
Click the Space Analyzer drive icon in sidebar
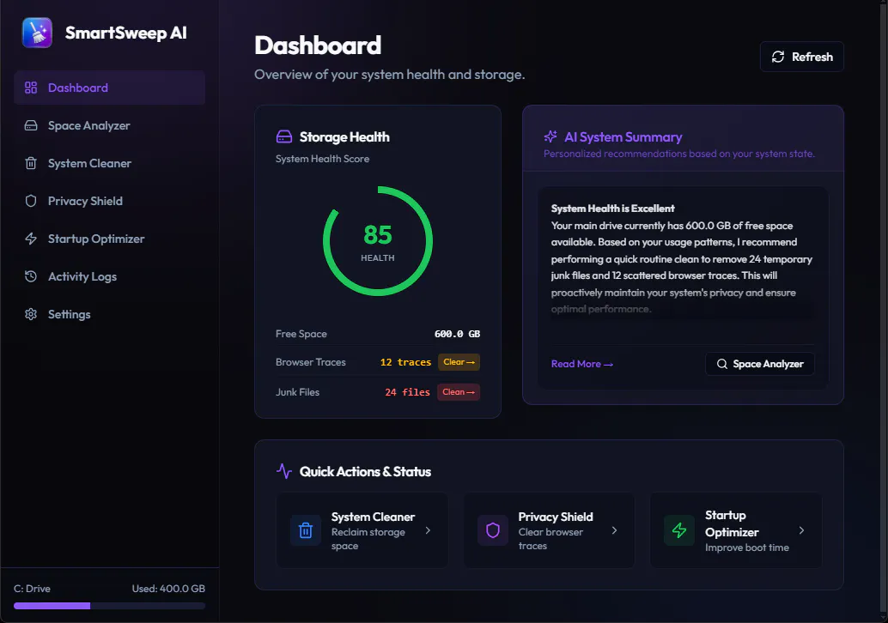[31, 125]
